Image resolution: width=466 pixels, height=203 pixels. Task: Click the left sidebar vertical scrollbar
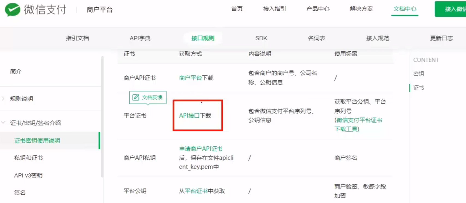102,117
